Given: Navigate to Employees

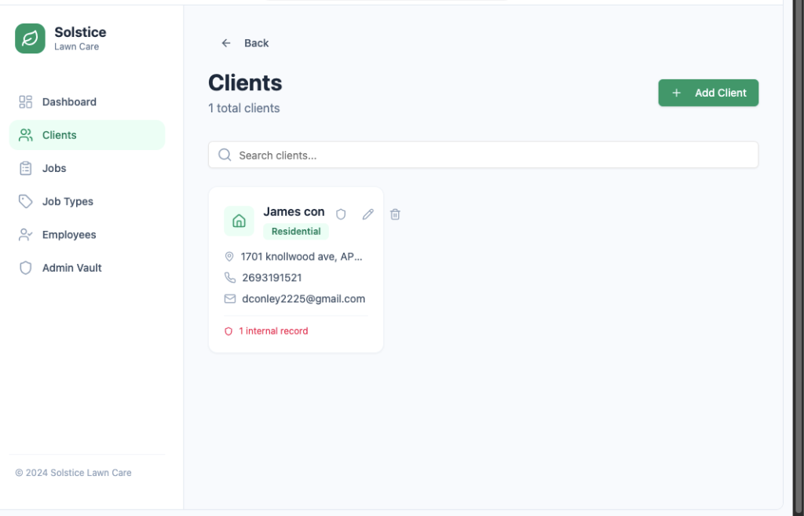Looking at the screenshot, I should point(87,235).
